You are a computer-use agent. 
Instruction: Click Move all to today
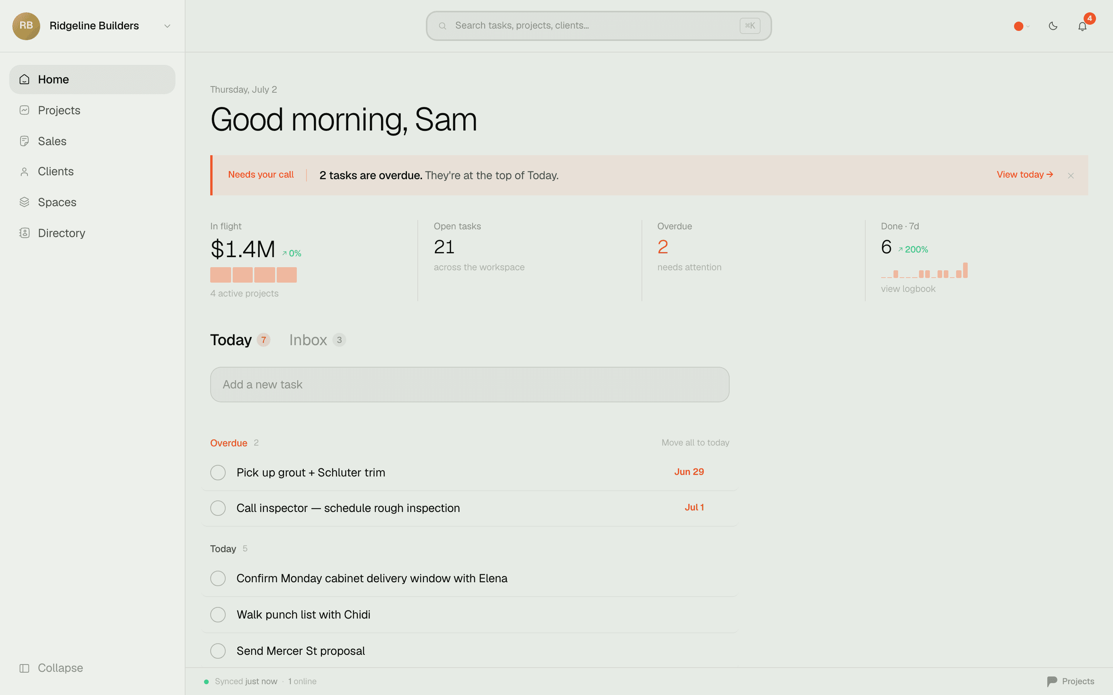(695, 442)
